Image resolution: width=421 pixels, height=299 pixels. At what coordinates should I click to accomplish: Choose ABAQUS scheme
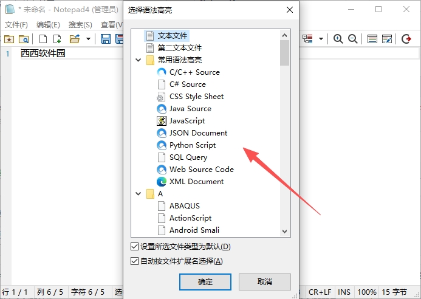pyautogui.click(x=185, y=206)
